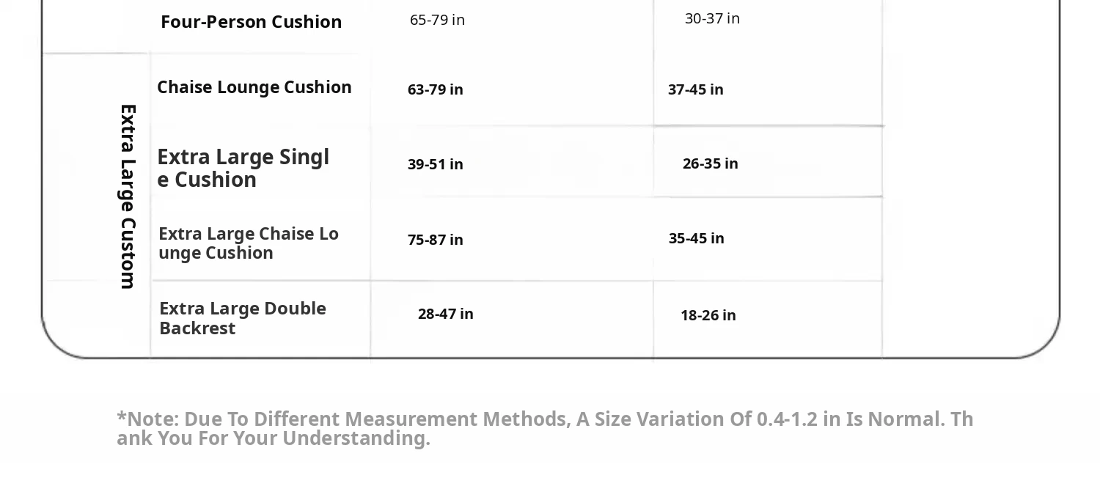Click the 37-45 in measurement cell
The height and width of the screenshot is (486, 1100).
[696, 89]
